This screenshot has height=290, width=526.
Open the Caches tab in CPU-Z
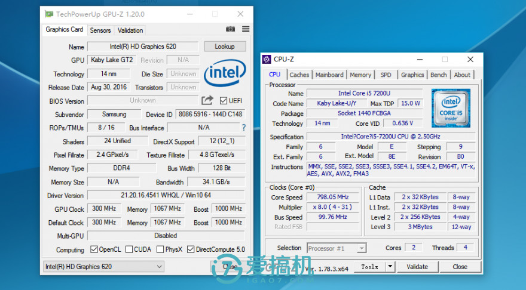299,75
